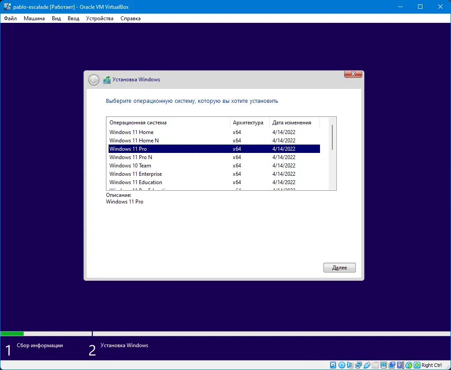The image size is (451, 370).
Task: Click the Сбор информации step label
Action: tap(40, 345)
